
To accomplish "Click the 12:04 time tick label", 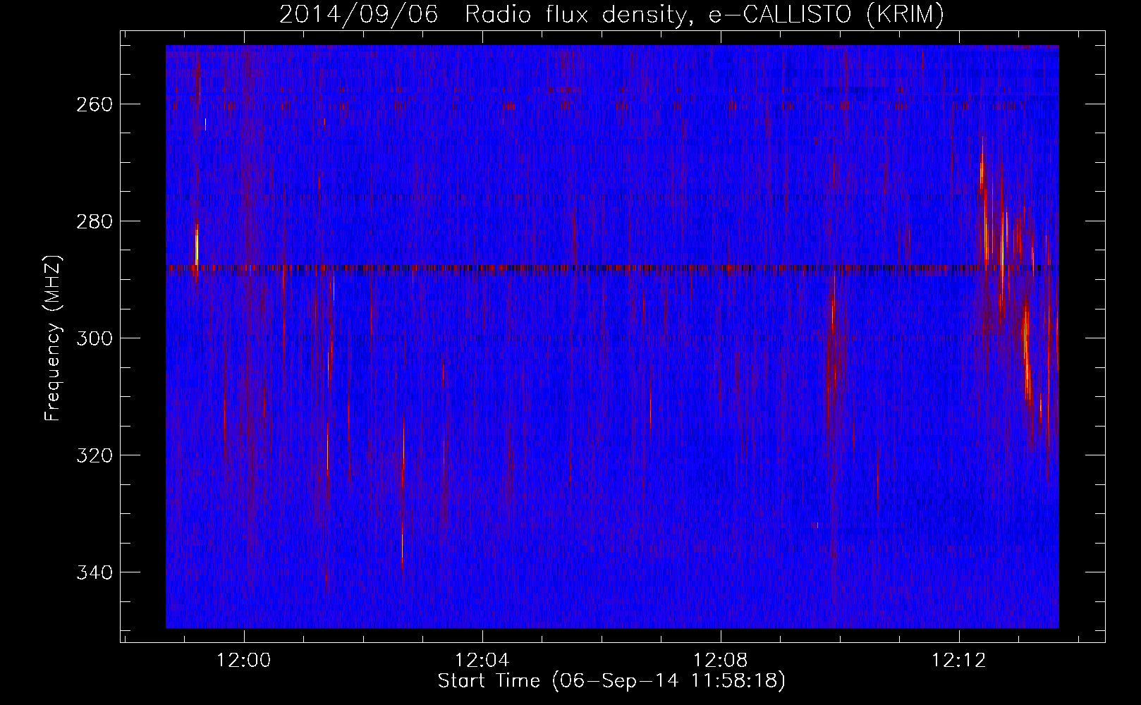I will (x=482, y=661).
